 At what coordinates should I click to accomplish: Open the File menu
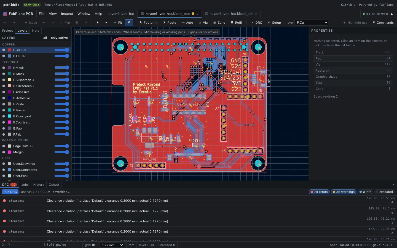pos(42,14)
